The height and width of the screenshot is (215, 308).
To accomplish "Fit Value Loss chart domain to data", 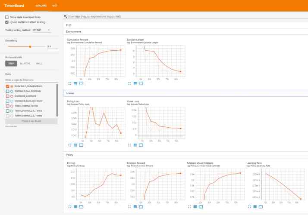I will (x=141, y=145).
